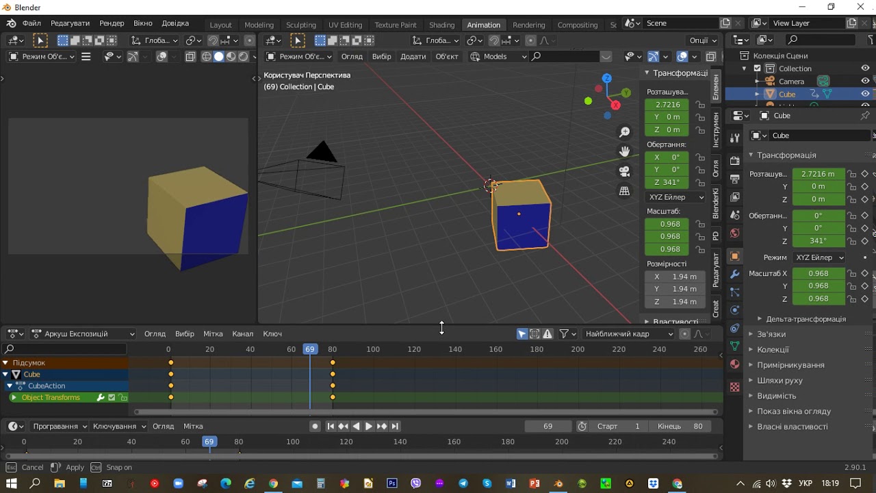Select the Tweak tool in main viewport header
The image size is (876, 493).
(x=298, y=41)
